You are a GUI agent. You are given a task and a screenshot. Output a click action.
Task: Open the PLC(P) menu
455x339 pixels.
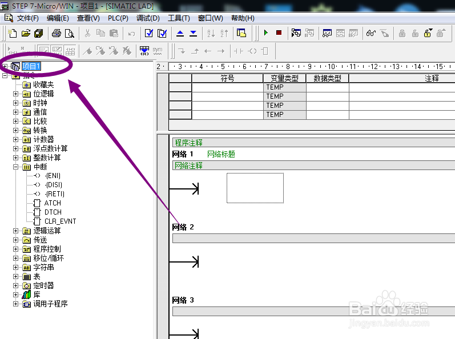click(x=118, y=18)
